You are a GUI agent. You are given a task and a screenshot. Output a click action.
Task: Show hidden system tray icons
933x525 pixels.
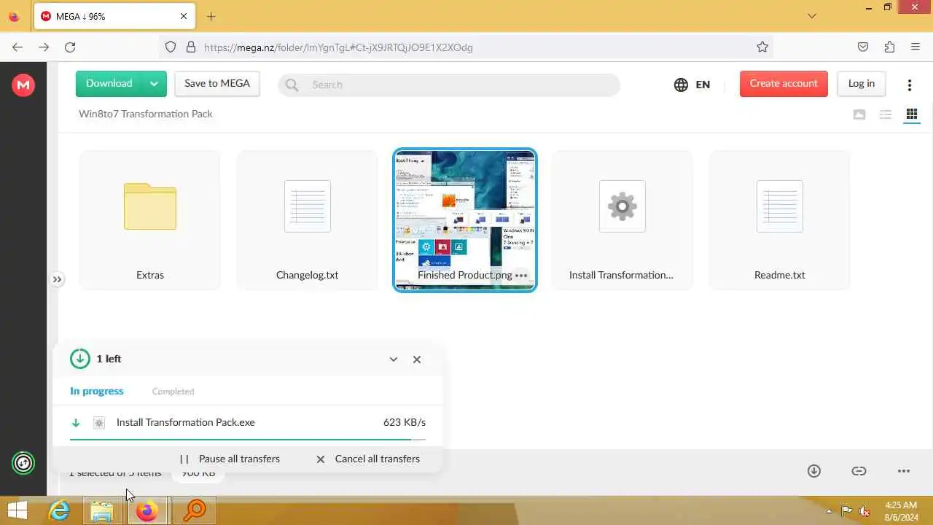tap(829, 511)
